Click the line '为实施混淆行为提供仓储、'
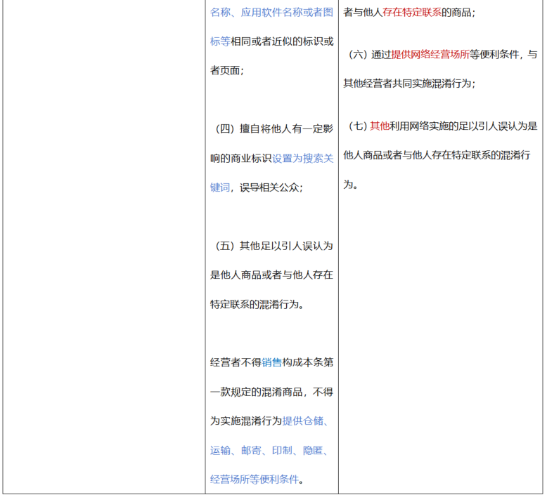This screenshot has width=547, height=502. (x=269, y=421)
